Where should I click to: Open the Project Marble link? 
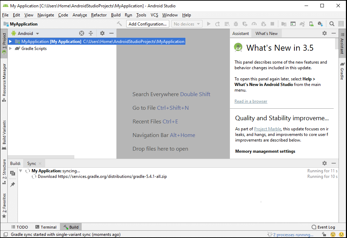coord(267,129)
